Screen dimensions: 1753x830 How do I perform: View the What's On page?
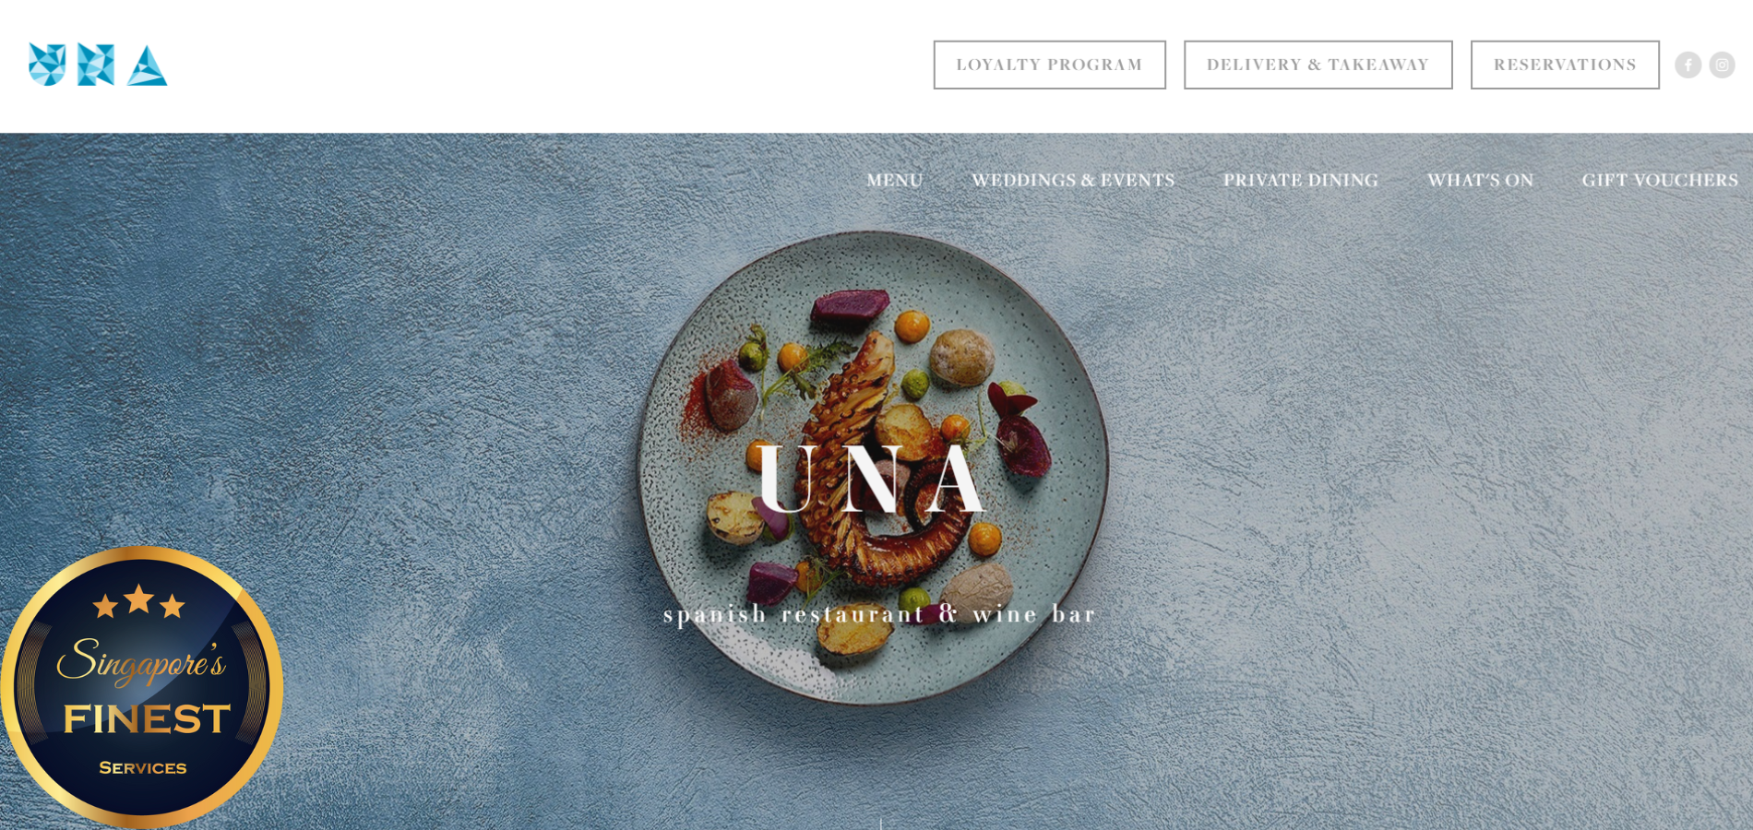(x=1480, y=180)
